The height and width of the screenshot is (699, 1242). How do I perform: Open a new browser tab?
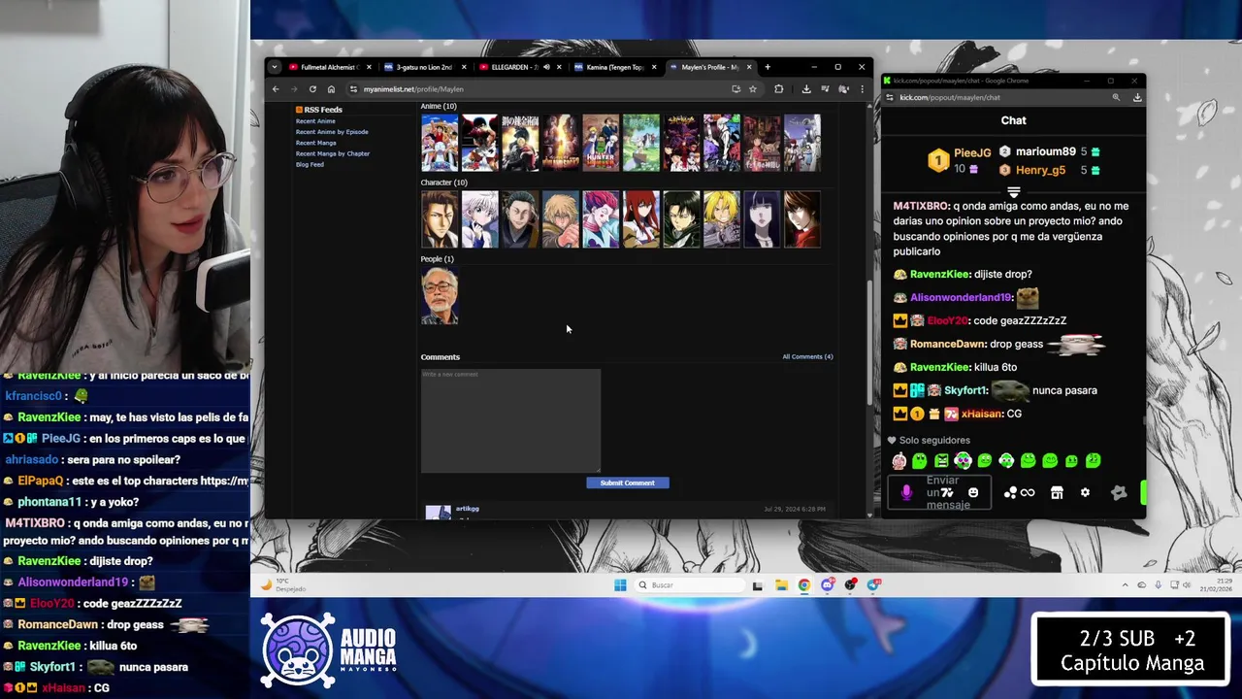tap(768, 67)
